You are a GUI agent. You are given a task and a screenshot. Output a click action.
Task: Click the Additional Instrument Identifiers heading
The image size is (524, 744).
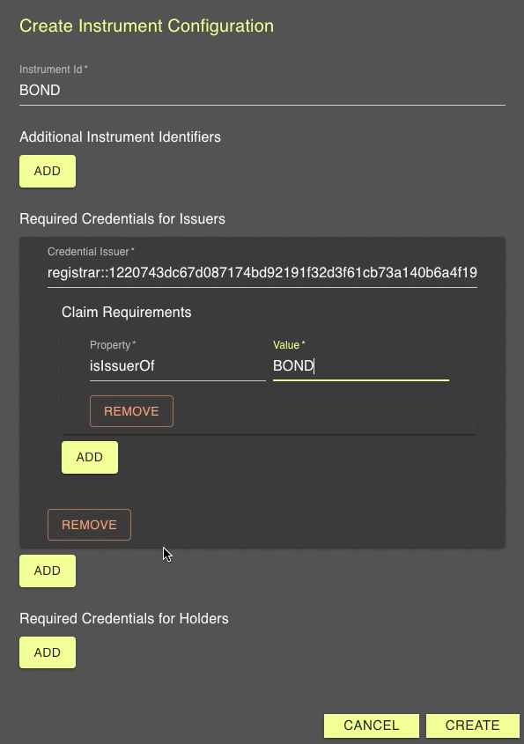click(x=119, y=136)
